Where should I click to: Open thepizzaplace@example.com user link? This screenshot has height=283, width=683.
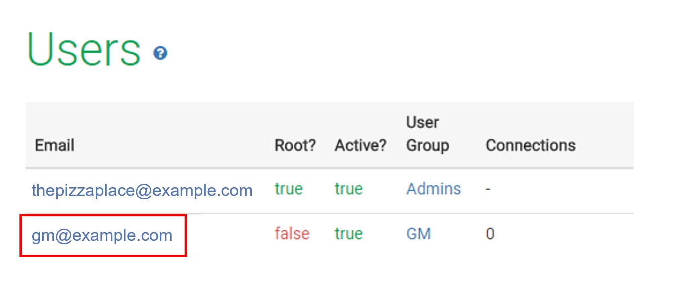[142, 191]
